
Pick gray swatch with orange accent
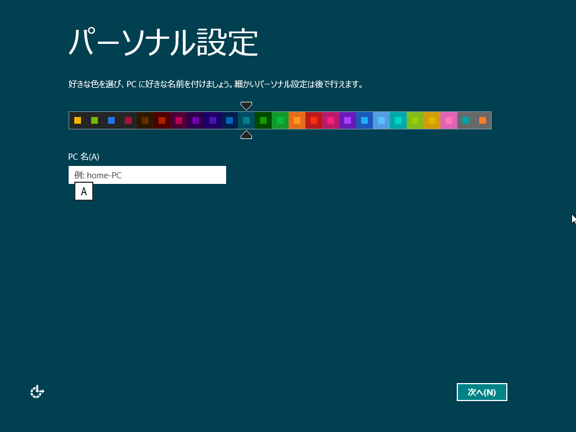pyautogui.click(x=483, y=120)
